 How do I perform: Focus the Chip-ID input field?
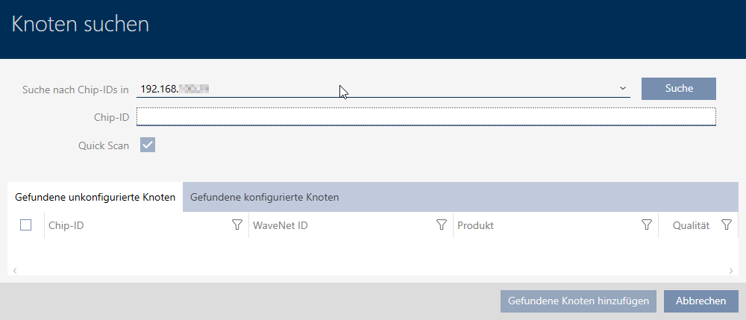[x=425, y=116]
